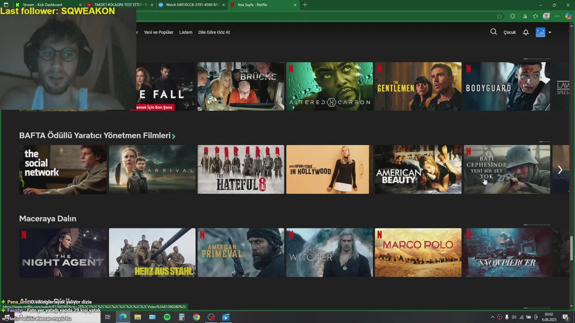575x323 pixels.
Task: Open The Witcher thumbnail
Action: tap(330, 253)
